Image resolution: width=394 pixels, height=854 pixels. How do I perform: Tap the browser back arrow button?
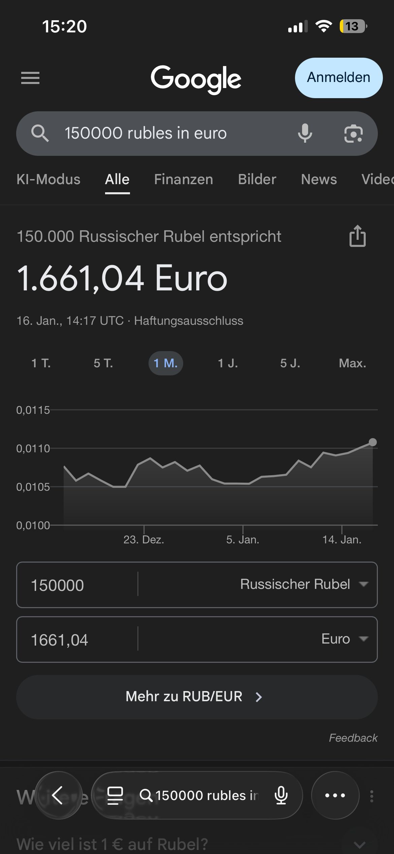(x=58, y=795)
